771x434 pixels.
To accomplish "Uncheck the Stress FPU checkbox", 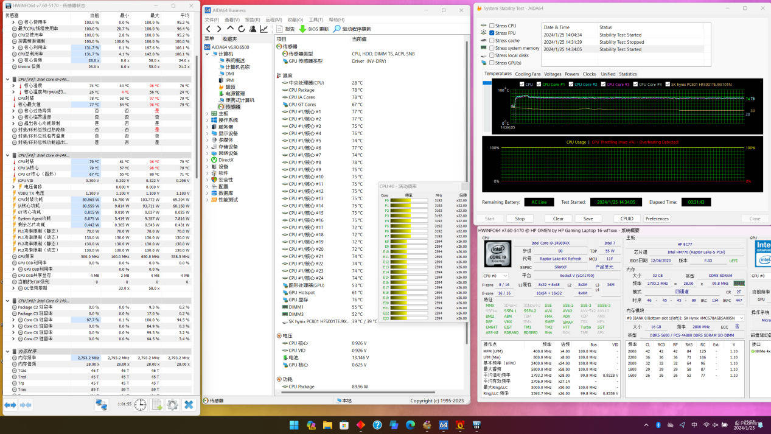I will 492,33.
